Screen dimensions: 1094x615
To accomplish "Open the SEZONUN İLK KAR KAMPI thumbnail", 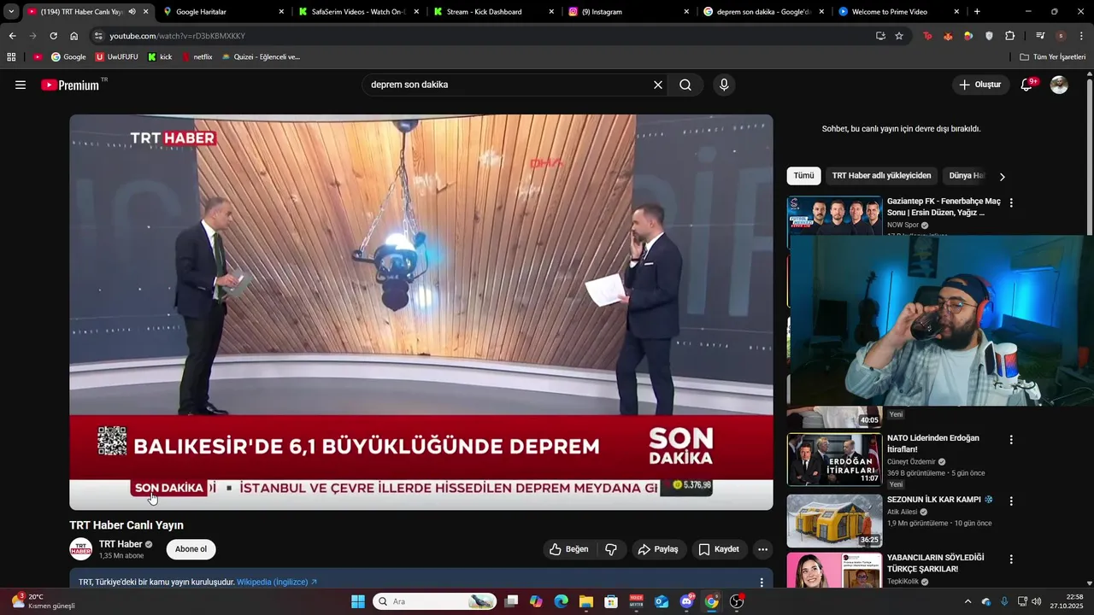I will click(x=834, y=521).
